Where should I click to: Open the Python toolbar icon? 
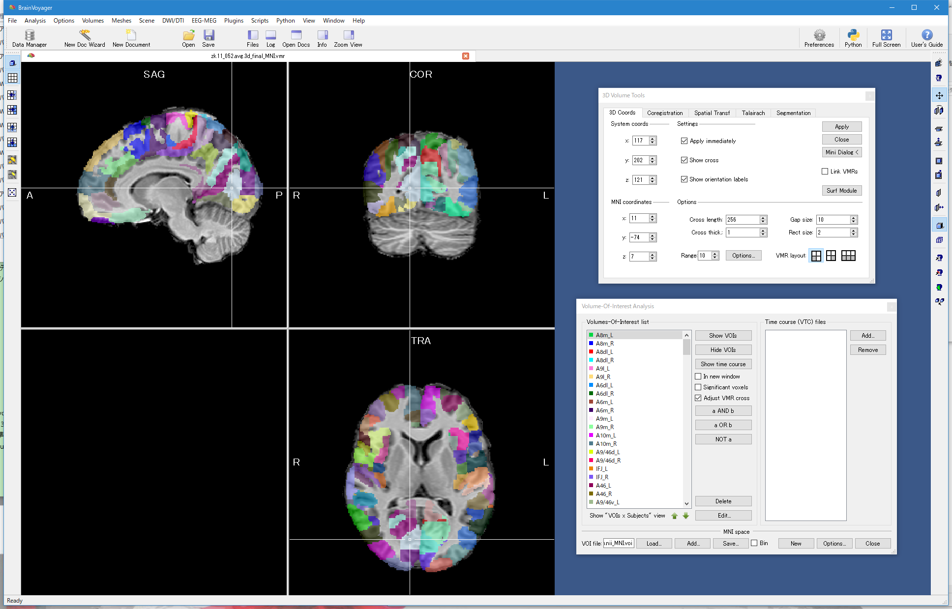(853, 38)
